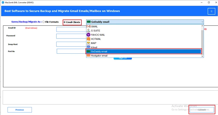Pick highlighted GoDaddy email list entry

click(x=144, y=51)
